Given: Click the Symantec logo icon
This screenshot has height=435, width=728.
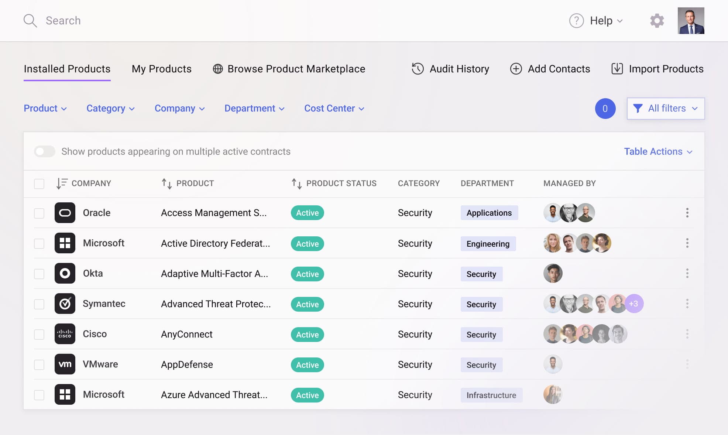Looking at the screenshot, I should pos(65,304).
